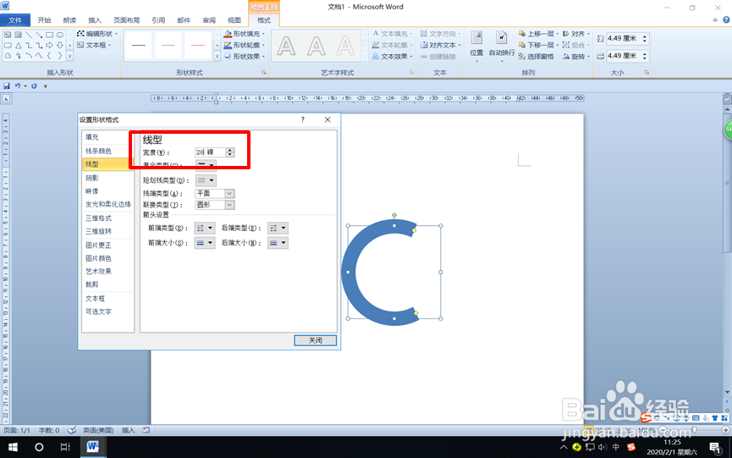Screen dimensions: 732x458
Task: Select 发光和柔化边缘 glow category
Action: pyautogui.click(x=107, y=204)
